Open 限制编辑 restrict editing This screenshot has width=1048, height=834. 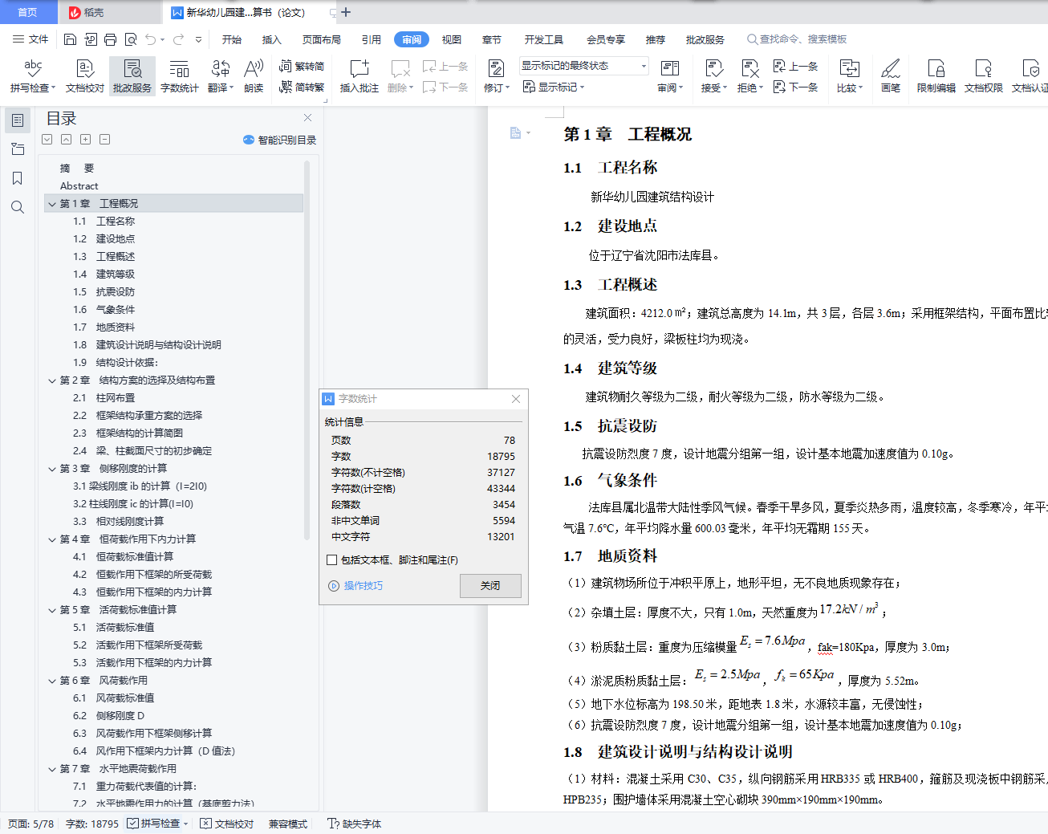click(936, 76)
